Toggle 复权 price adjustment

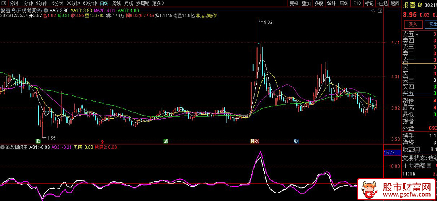[x=294, y=3]
